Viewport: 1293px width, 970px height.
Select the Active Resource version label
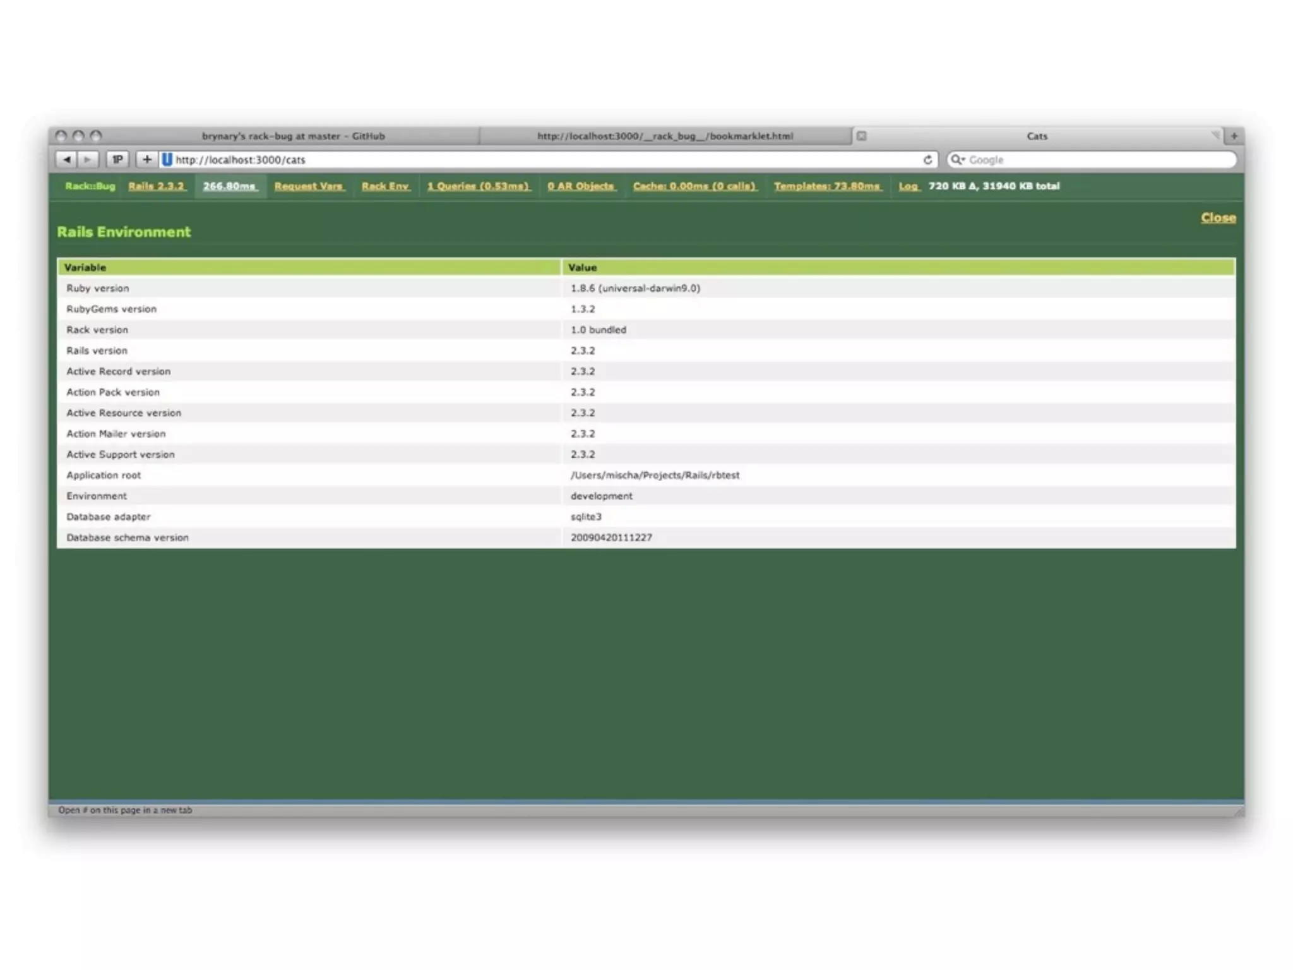(x=124, y=413)
